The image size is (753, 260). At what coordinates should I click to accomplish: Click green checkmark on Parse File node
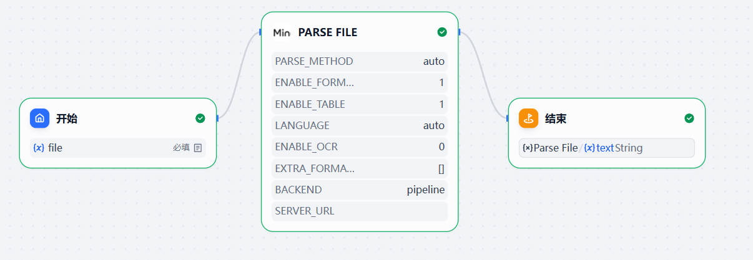[442, 32]
